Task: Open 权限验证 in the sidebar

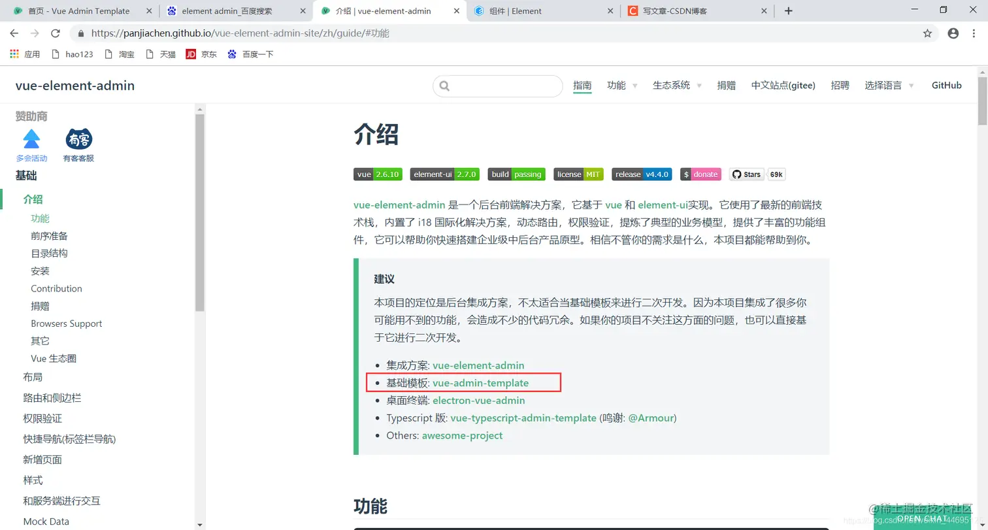Action: click(x=42, y=418)
